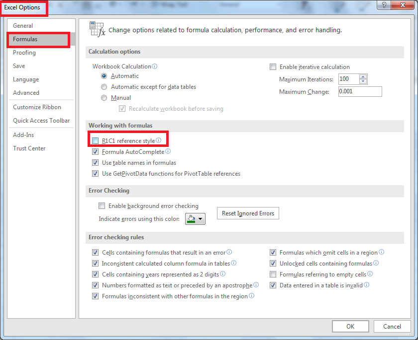Click Cancel to discard changes
Viewport: 418px width, 340px height.
[392, 326]
